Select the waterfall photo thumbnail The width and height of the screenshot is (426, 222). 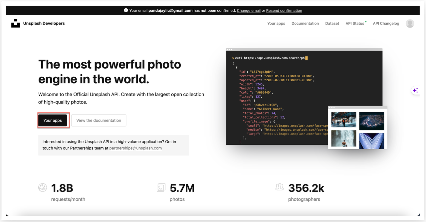pos(344,138)
